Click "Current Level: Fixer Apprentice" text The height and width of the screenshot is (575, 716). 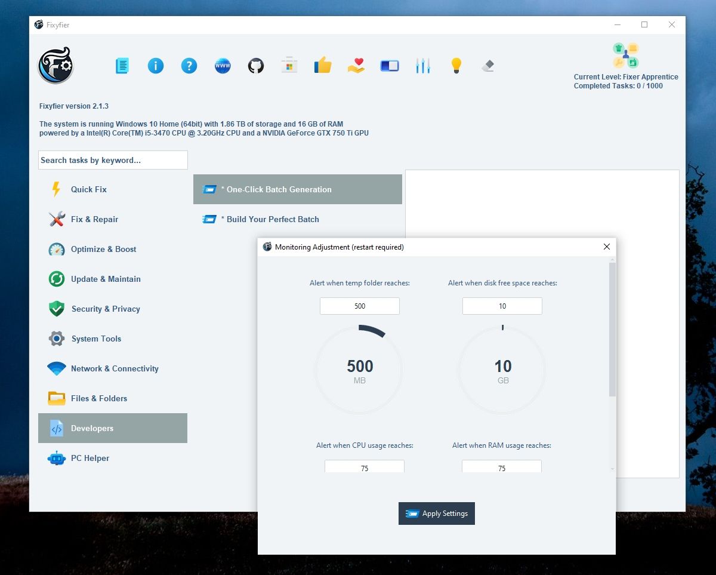626,77
